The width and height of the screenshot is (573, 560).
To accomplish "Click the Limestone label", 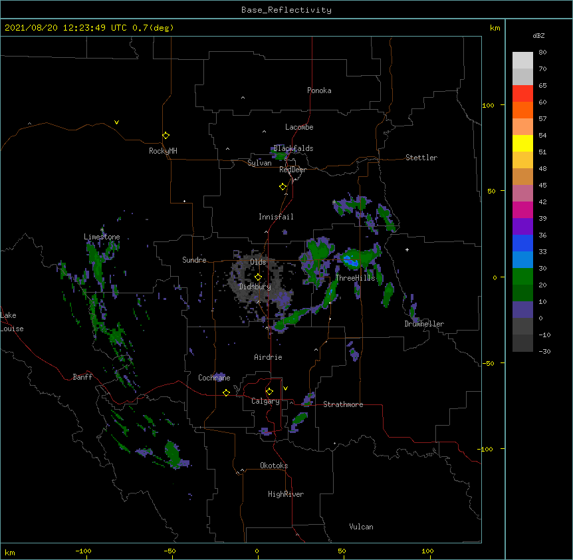I will [x=102, y=237].
